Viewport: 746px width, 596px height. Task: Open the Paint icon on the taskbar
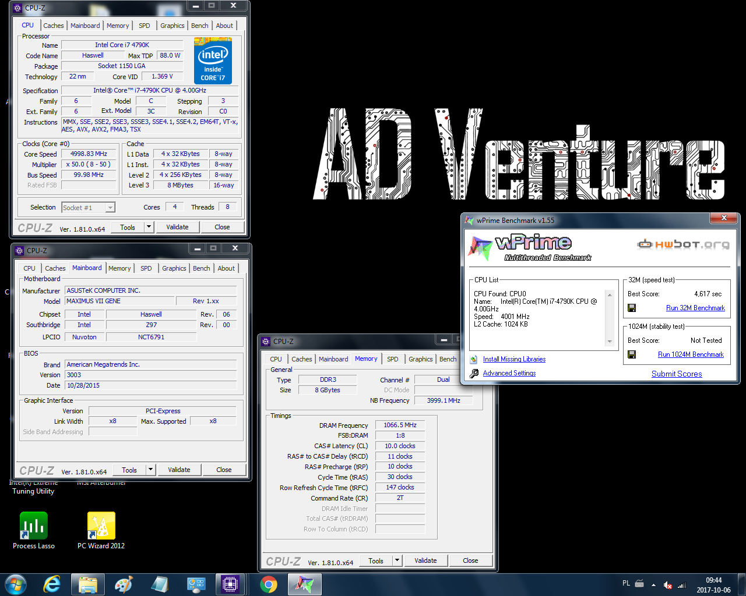(124, 584)
